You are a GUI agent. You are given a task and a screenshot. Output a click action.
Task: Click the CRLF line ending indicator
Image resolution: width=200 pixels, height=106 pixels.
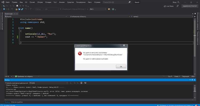(193, 77)
